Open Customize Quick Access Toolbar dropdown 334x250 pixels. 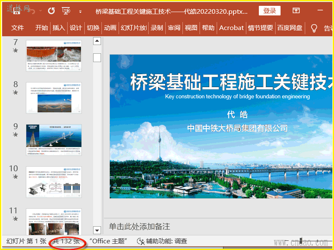pos(80,12)
